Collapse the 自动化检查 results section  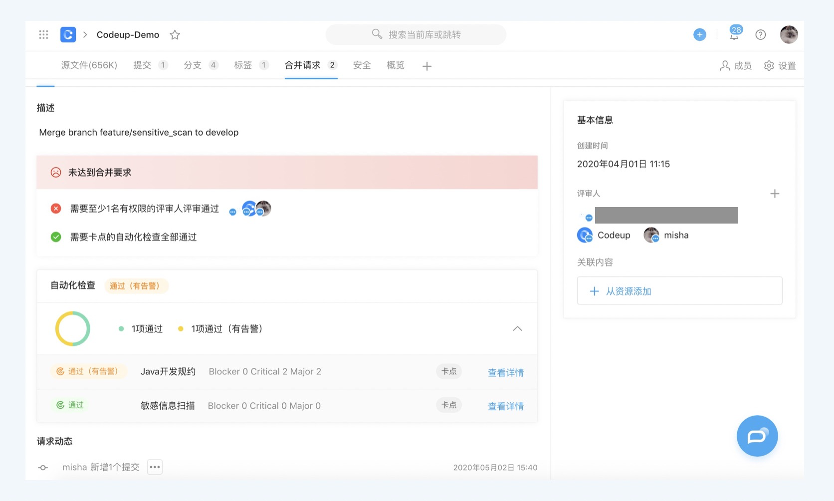click(x=517, y=329)
